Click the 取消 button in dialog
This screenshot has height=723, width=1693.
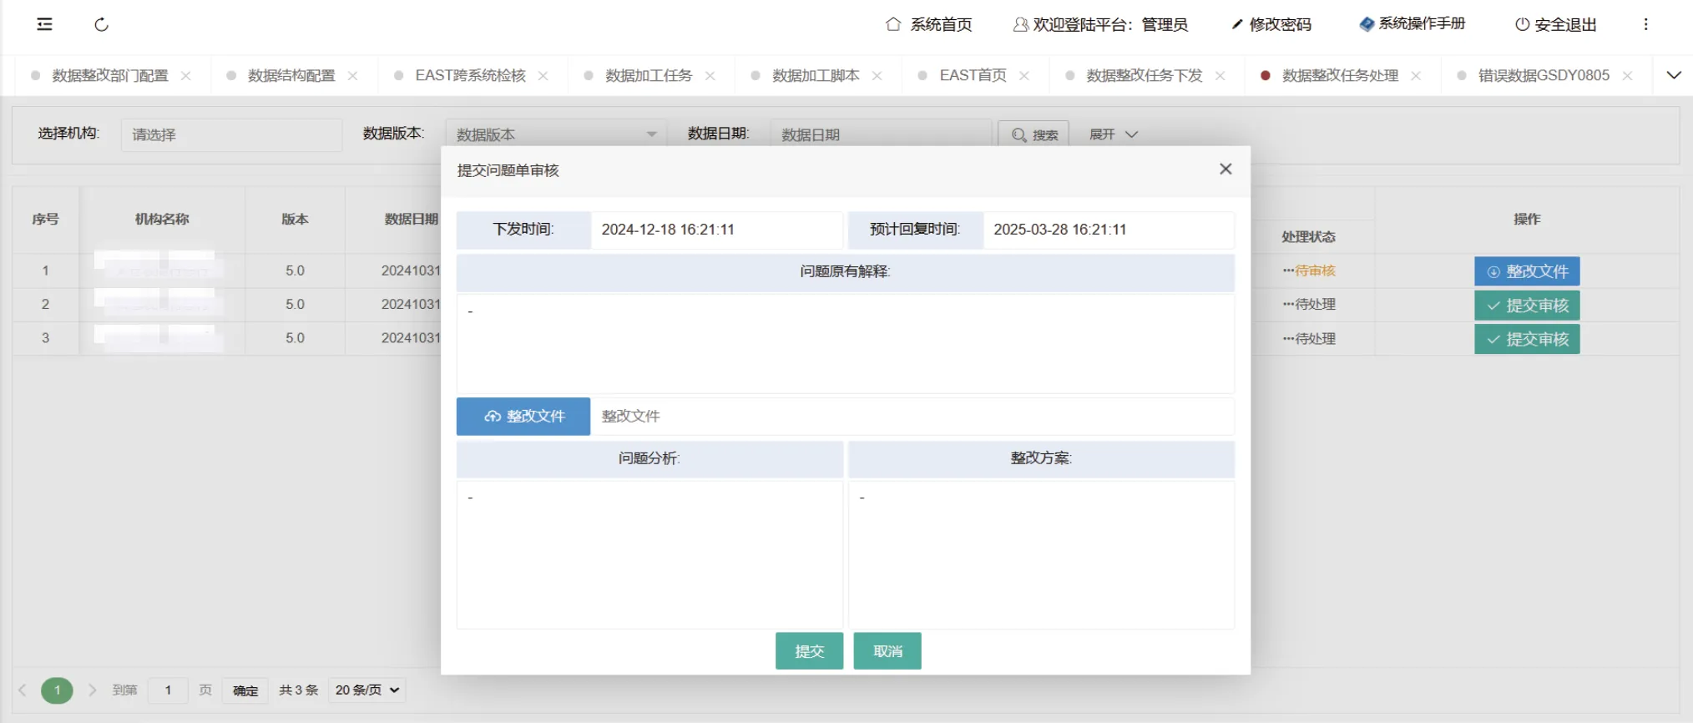point(887,650)
